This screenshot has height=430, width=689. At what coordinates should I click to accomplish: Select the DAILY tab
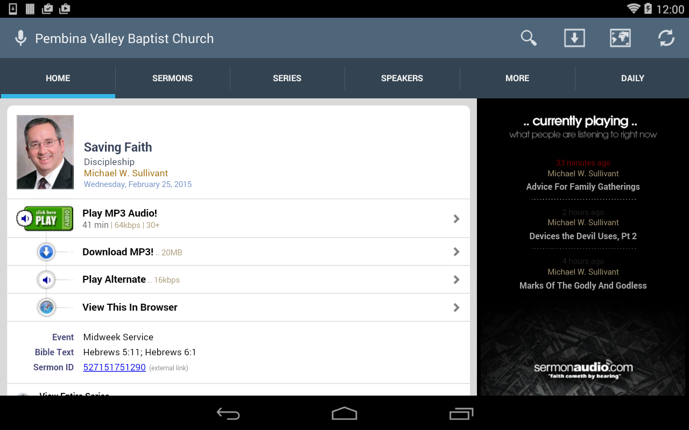(x=632, y=78)
